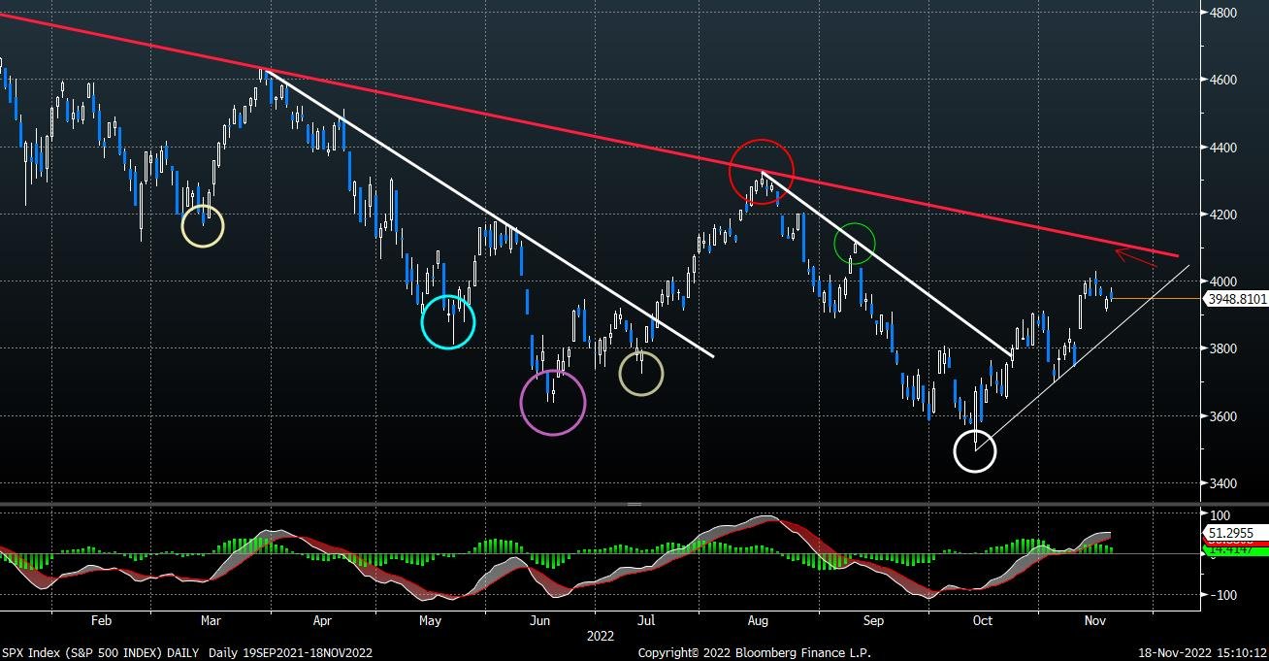Click the green circle near late August
The image size is (1269, 661).
[x=856, y=245]
